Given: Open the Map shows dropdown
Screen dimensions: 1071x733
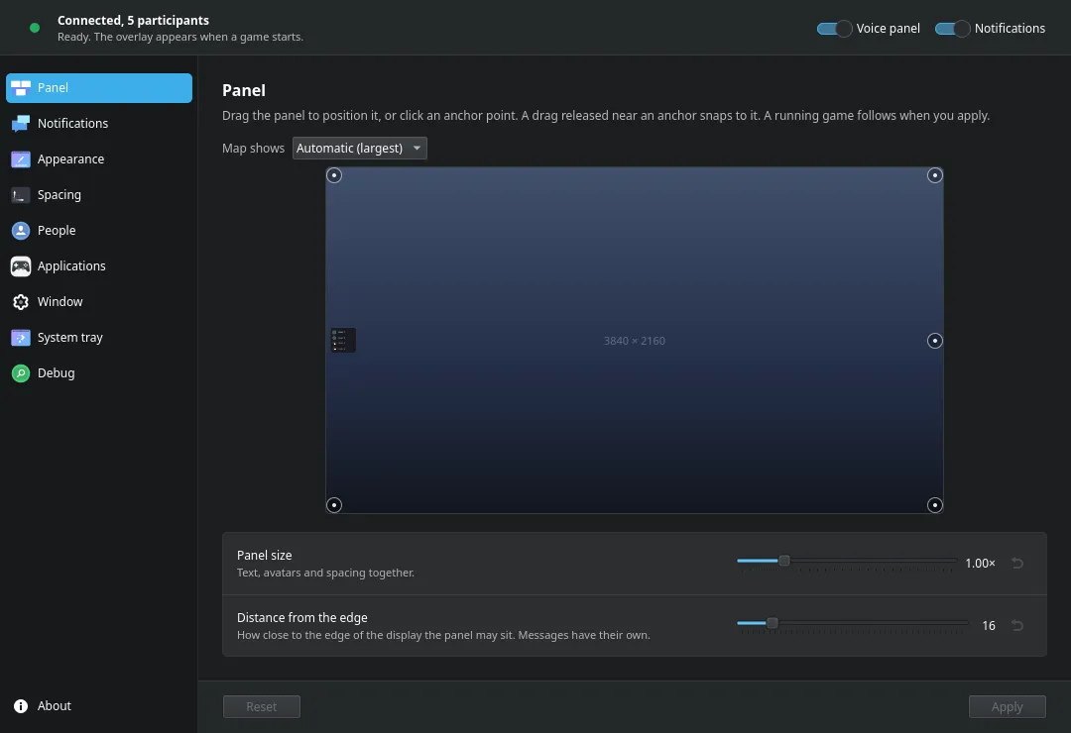Looking at the screenshot, I should click(359, 149).
